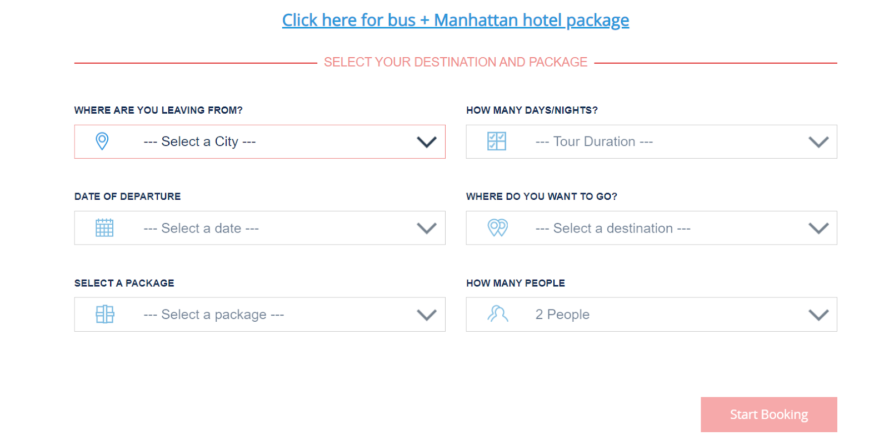
Task: Click the location pin icon in city field
Action: click(102, 141)
